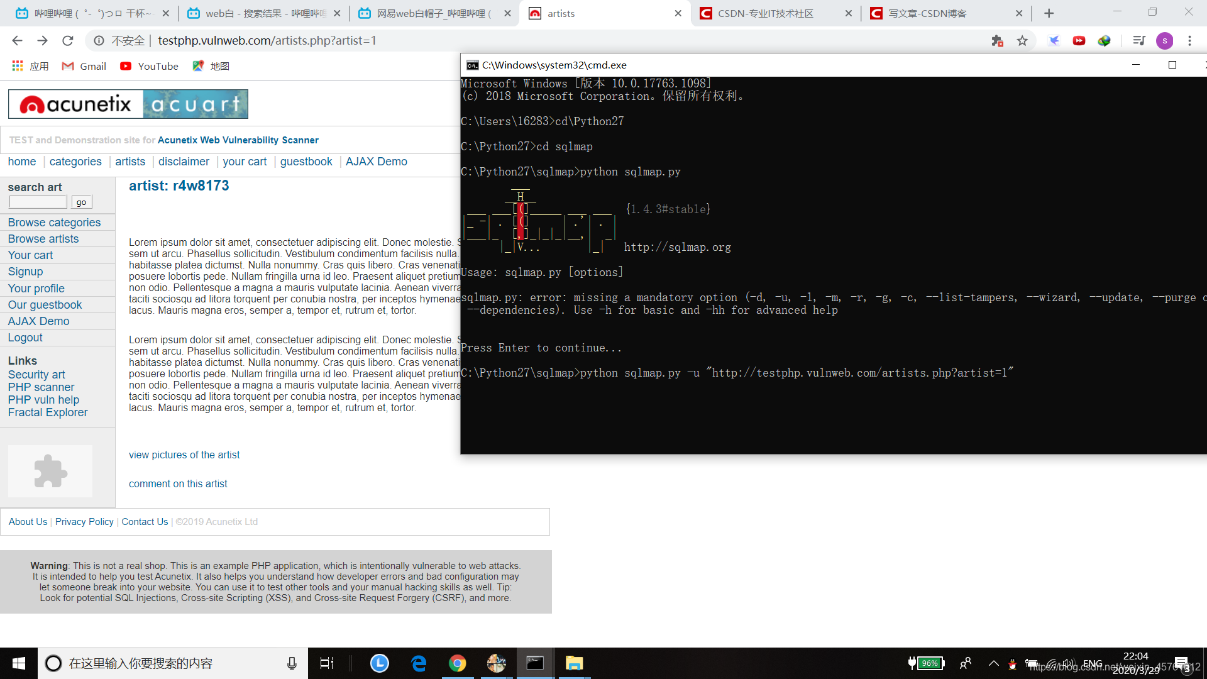Click the acunetix acuart logo

(128, 104)
